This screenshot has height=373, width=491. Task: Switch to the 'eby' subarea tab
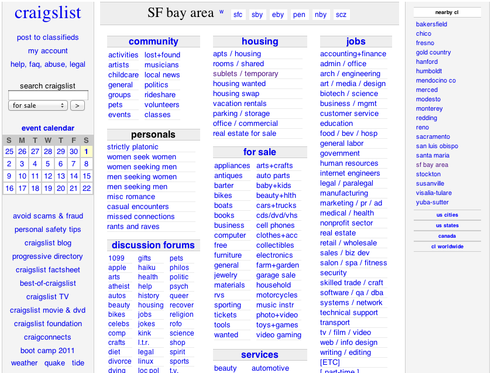pos(278,15)
